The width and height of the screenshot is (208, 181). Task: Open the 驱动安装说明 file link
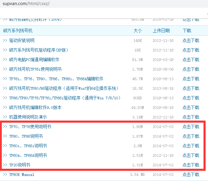22,41
